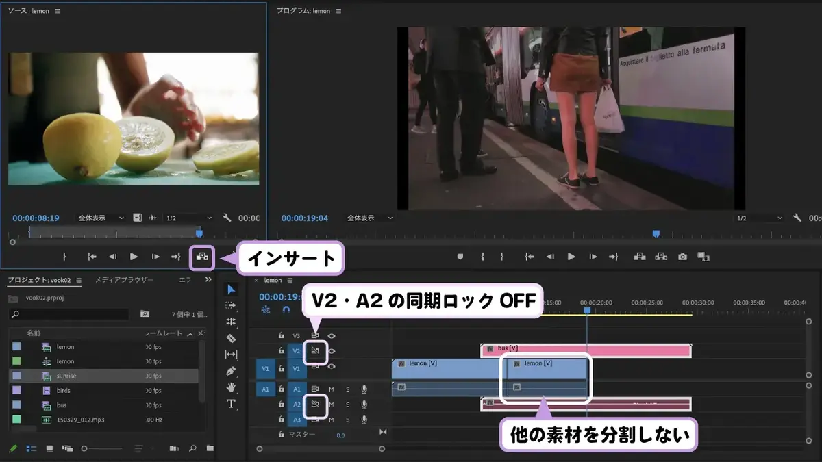This screenshot has height=462, width=822.
Task: Click Export Frame camera icon
Action: coord(682,257)
